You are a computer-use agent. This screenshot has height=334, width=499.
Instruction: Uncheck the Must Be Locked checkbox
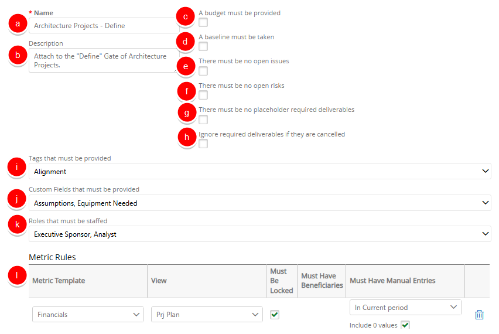pos(275,315)
